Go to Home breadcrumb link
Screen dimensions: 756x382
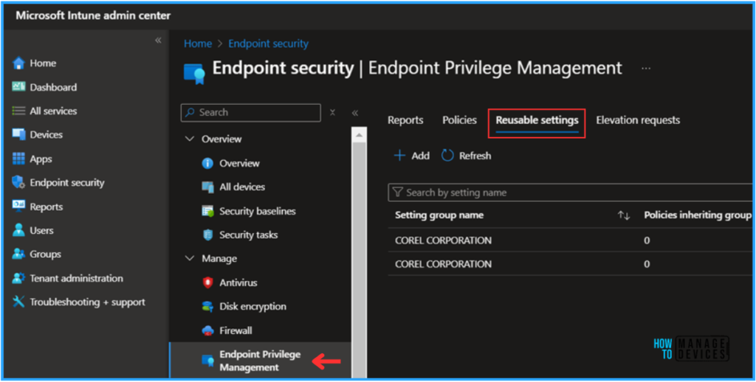(198, 44)
